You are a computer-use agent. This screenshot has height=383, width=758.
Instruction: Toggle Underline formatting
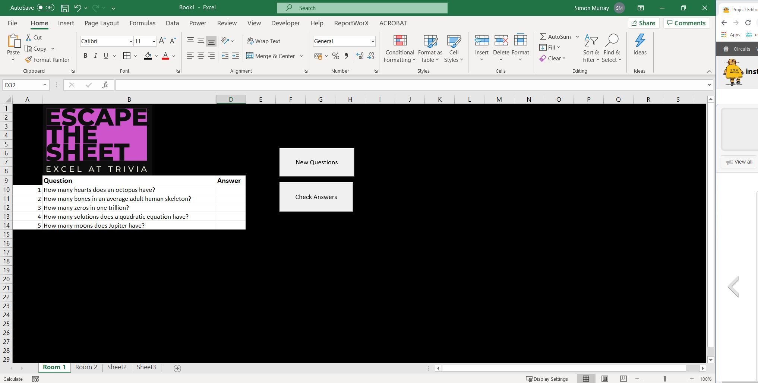click(106, 56)
